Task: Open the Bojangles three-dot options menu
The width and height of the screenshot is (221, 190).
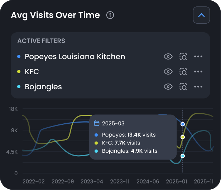Action: (198, 87)
